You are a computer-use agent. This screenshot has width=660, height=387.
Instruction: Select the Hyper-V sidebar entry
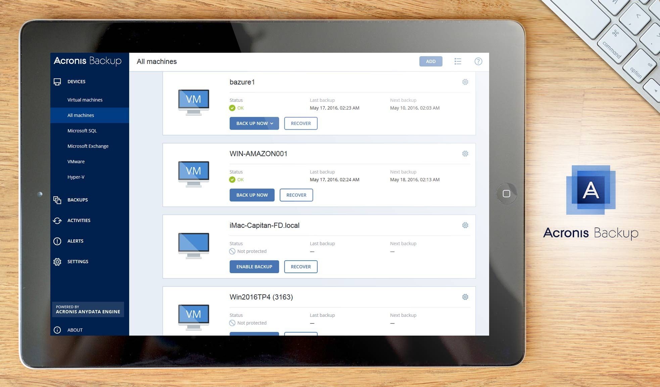click(x=77, y=177)
